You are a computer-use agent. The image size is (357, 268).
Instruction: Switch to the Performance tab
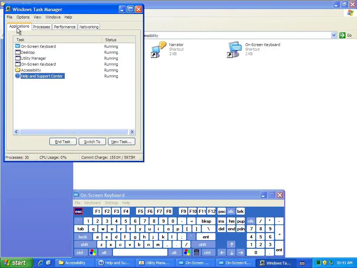64,27
